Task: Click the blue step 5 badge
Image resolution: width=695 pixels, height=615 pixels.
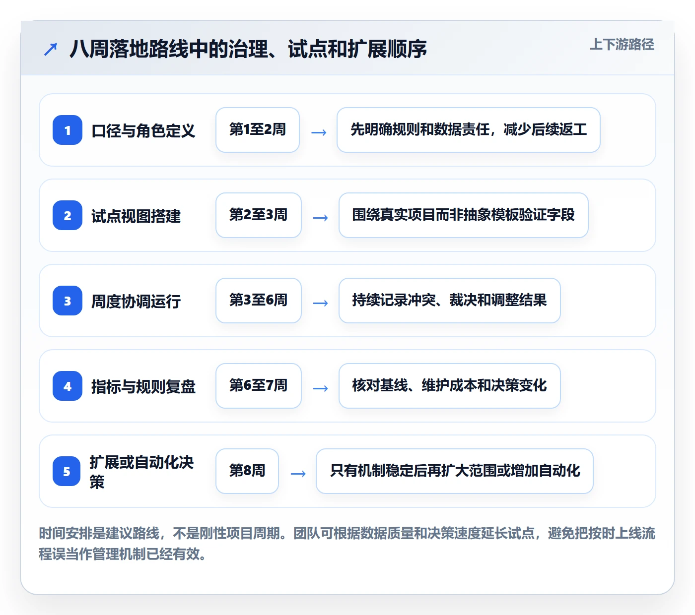Action: pyautogui.click(x=67, y=471)
